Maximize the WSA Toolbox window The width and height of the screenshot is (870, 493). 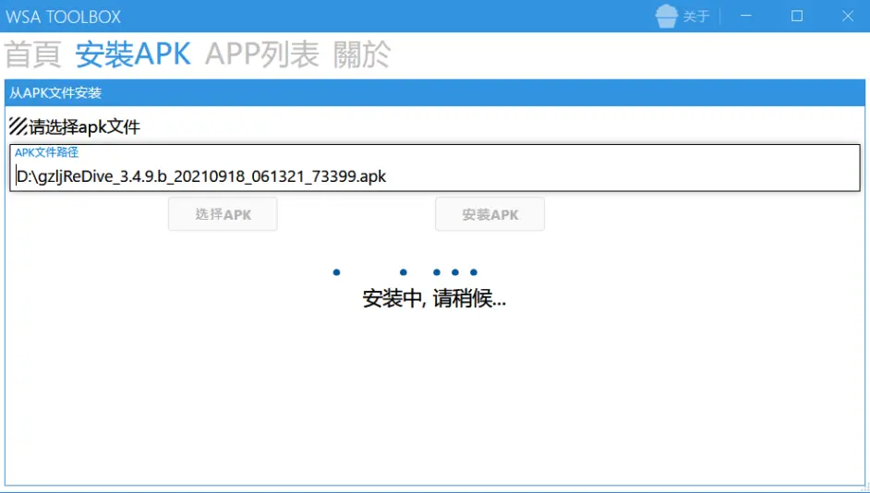click(797, 16)
